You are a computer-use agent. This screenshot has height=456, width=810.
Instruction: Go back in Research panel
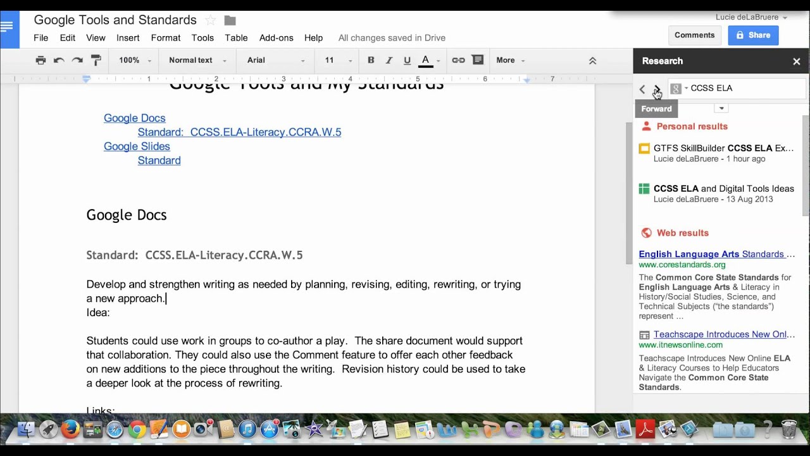[642, 89]
